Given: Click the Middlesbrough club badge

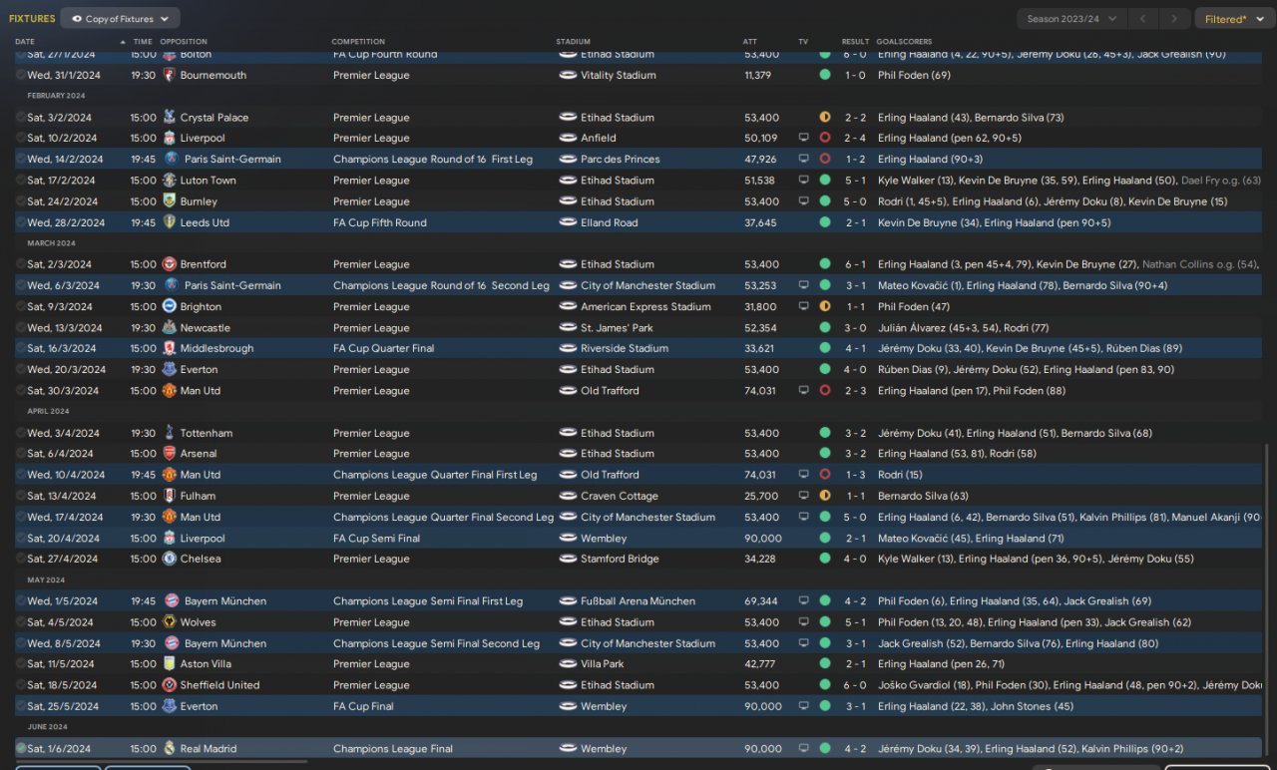Looking at the screenshot, I should [x=169, y=348].
